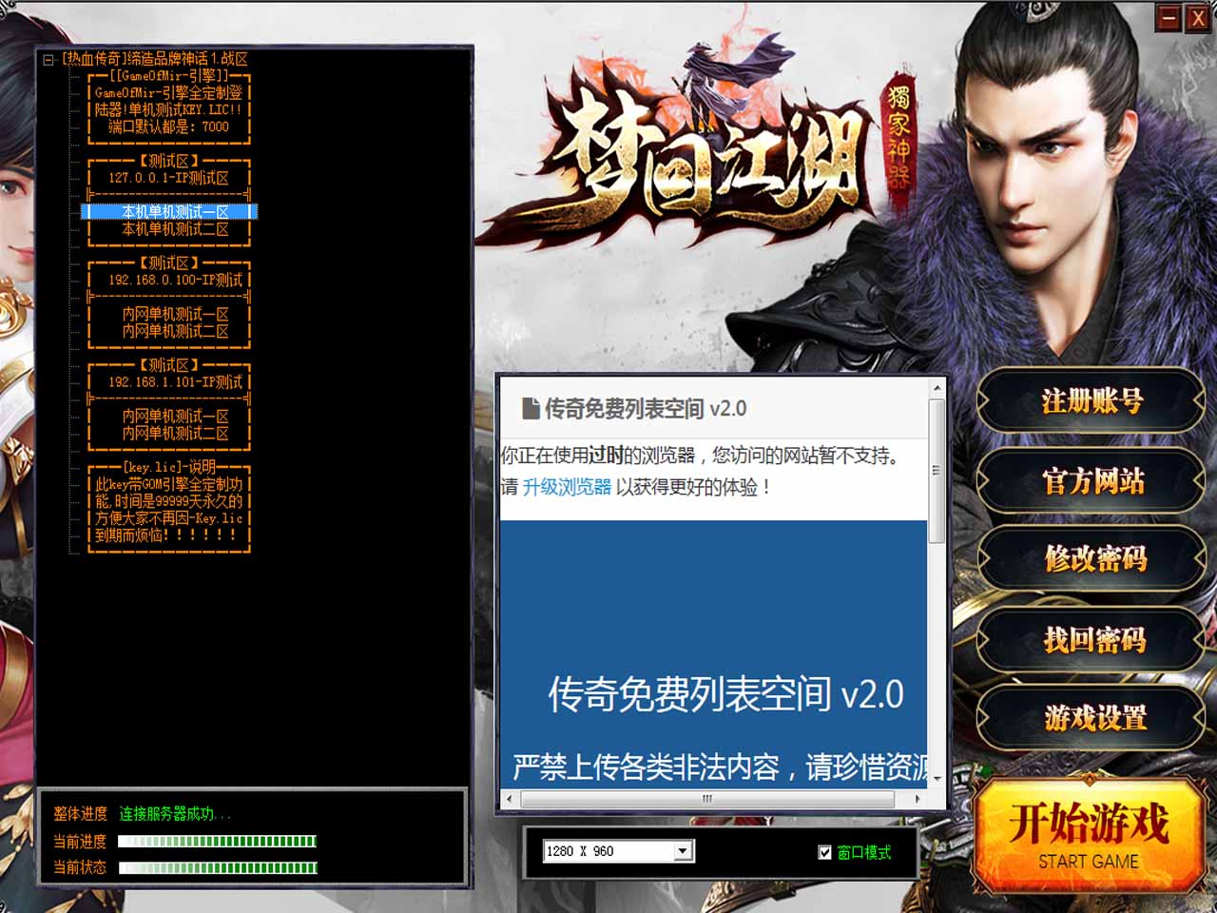Click the 注册账号 button

click(x=1091, y=401)
